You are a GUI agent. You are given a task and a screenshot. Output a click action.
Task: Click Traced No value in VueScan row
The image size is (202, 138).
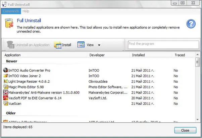(176, 104)
